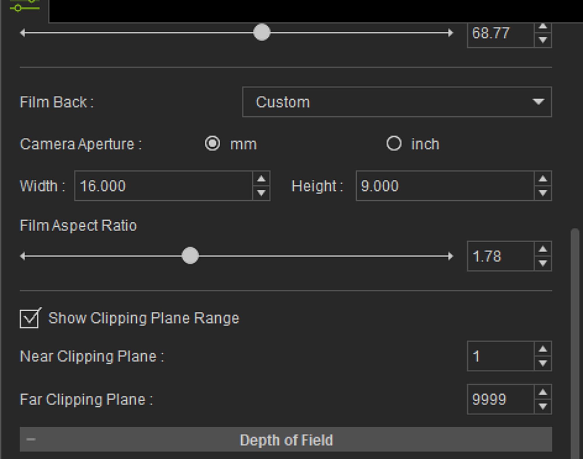Increase Far Clipping Plane value
This screenshot has height=459, width=583.
point(543,392)
